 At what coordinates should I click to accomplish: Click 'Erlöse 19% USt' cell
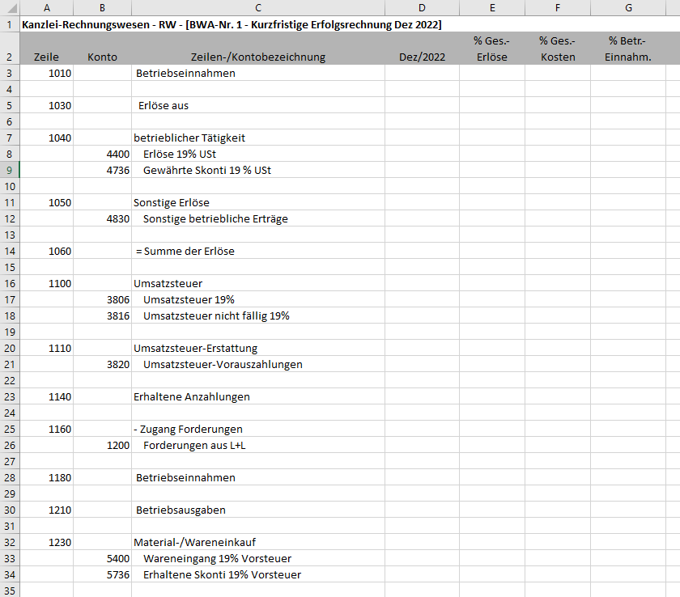point(258,155)
